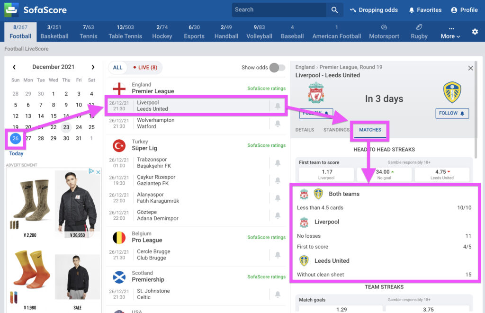Screen dimensions: 485x313
Task: Toggle bell for Cercle Brugge - Club Brugge
Action: (x=278, y=255)
